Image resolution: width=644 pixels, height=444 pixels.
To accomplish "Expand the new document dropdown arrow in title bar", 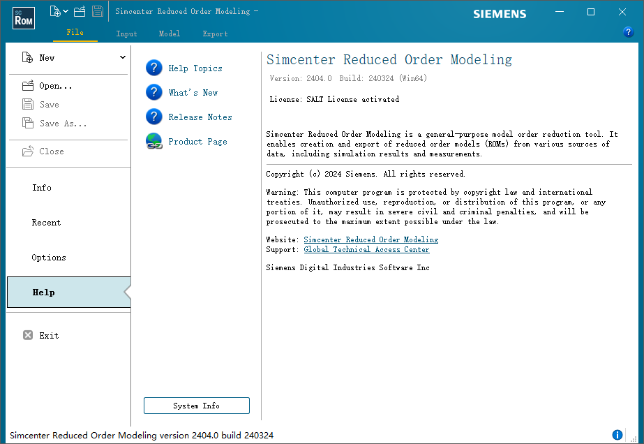I will (66, 11).
